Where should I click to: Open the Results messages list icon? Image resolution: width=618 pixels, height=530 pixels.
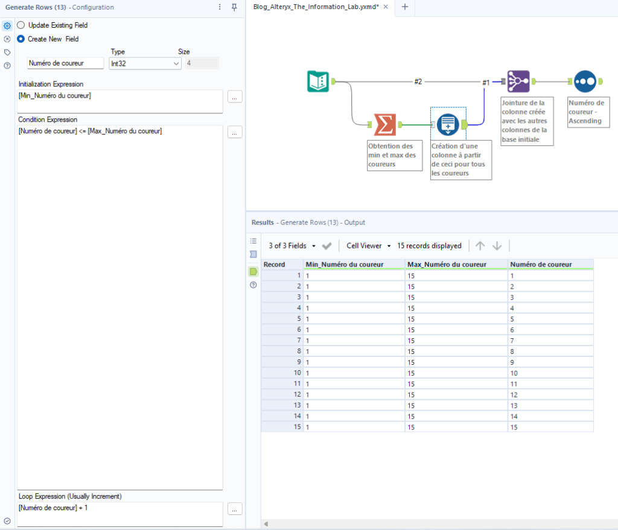click(x=253, y=241)
